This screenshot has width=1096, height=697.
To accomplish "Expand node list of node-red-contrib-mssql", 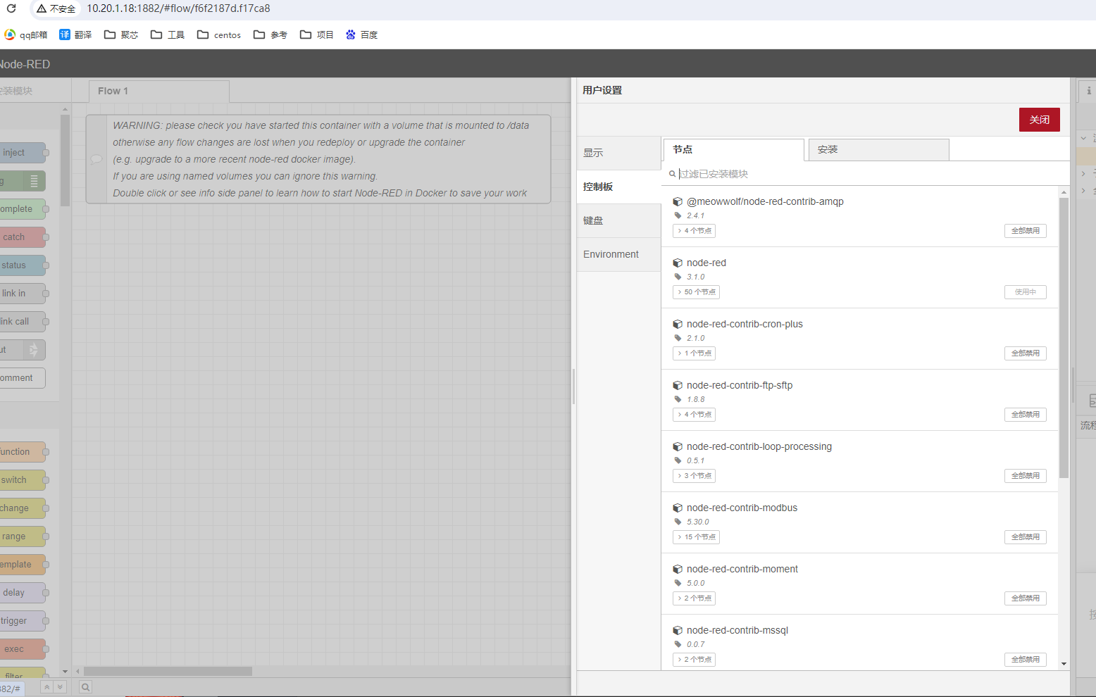I will [694, 660].
